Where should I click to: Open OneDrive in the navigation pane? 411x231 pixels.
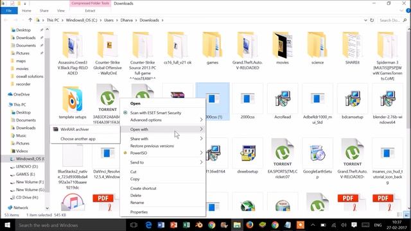click(21, 94)
